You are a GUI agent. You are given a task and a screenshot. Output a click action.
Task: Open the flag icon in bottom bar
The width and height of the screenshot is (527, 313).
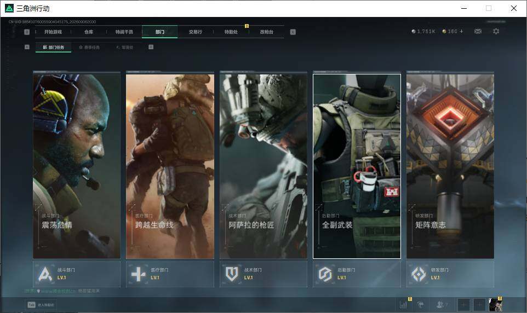pyautogui.click(x=421, y=305)
